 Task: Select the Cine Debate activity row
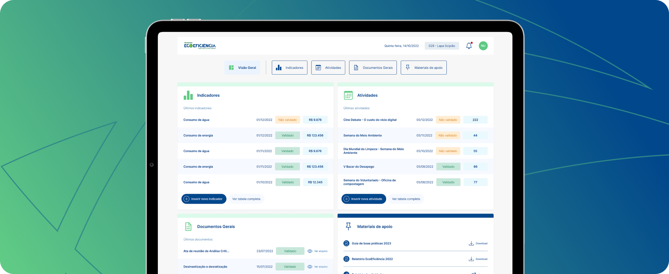click(x=370, y=120)
